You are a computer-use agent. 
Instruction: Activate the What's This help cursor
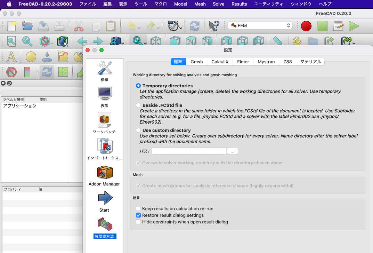(214, 26)
